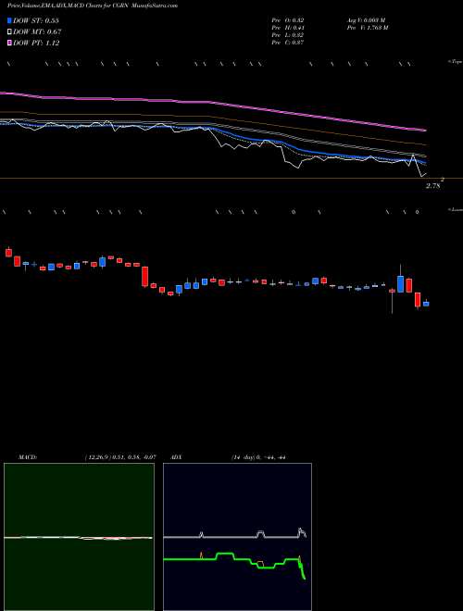
Task: Click the chart title mentioning MunafaSutra.com
Action: (x=93, y=6)
